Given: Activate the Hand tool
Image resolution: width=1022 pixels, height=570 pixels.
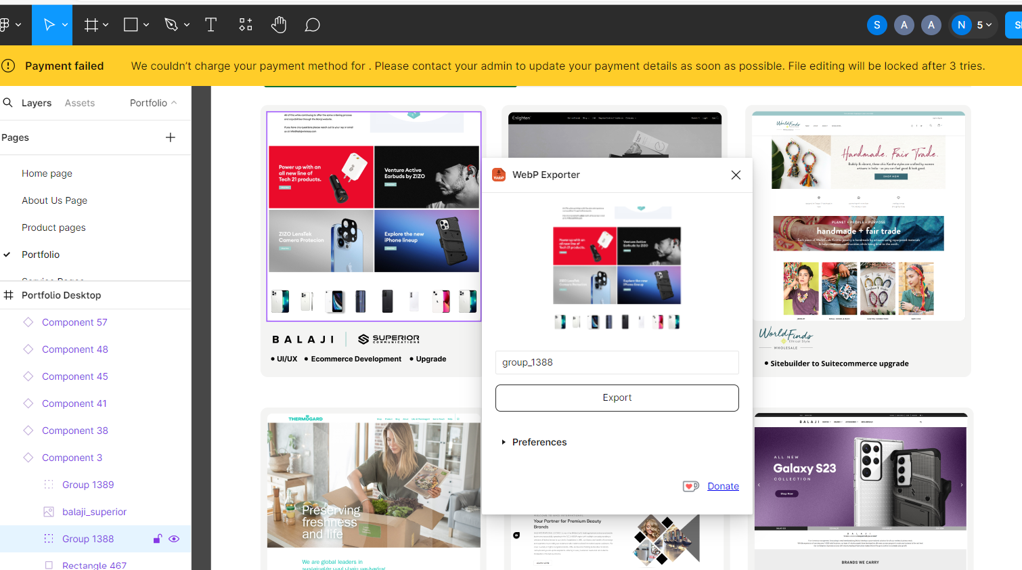Looking at the screenshot, I should (x=279, y=25).
